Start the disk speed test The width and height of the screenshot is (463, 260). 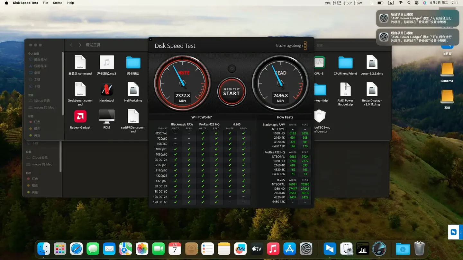[232, 92]
